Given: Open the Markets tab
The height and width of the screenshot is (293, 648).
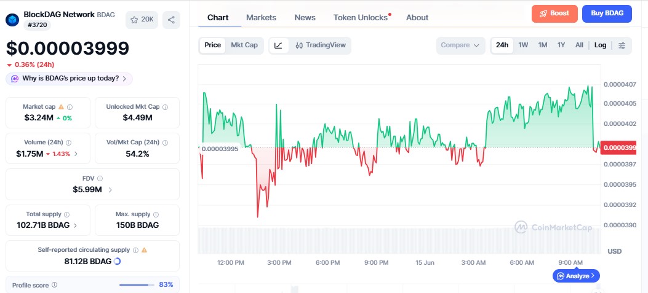Looking at the screenshot, I should click(261, 18).
